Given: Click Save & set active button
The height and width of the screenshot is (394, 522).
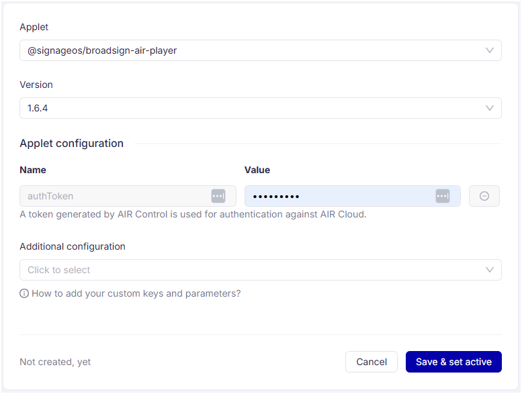Looking at the screenshot, I should [453, 362].
